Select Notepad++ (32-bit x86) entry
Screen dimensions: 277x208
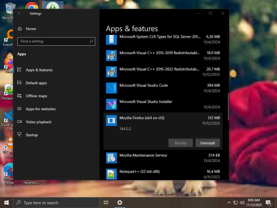tap(163, 174)
